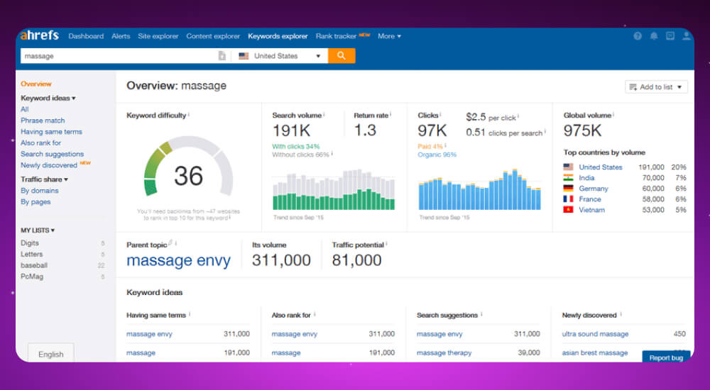Viewport: 710px width, 390px height.
Task: Click the France flag icon
Action: pos(568,199)
